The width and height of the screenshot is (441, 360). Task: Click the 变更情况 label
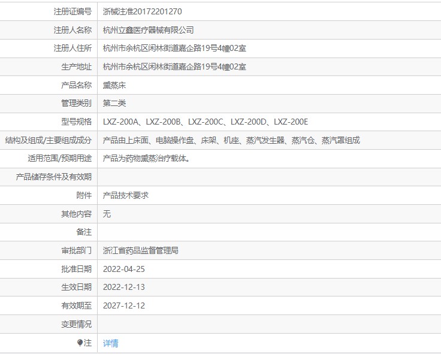click(77, 324)
